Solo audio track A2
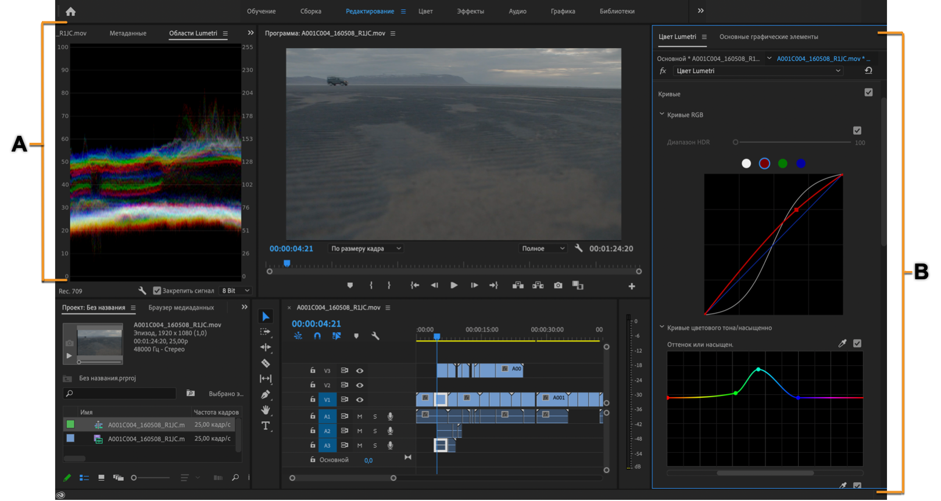 coord(375,431)
